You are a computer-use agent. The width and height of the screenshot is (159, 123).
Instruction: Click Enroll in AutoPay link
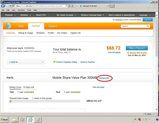pos(88,62)
